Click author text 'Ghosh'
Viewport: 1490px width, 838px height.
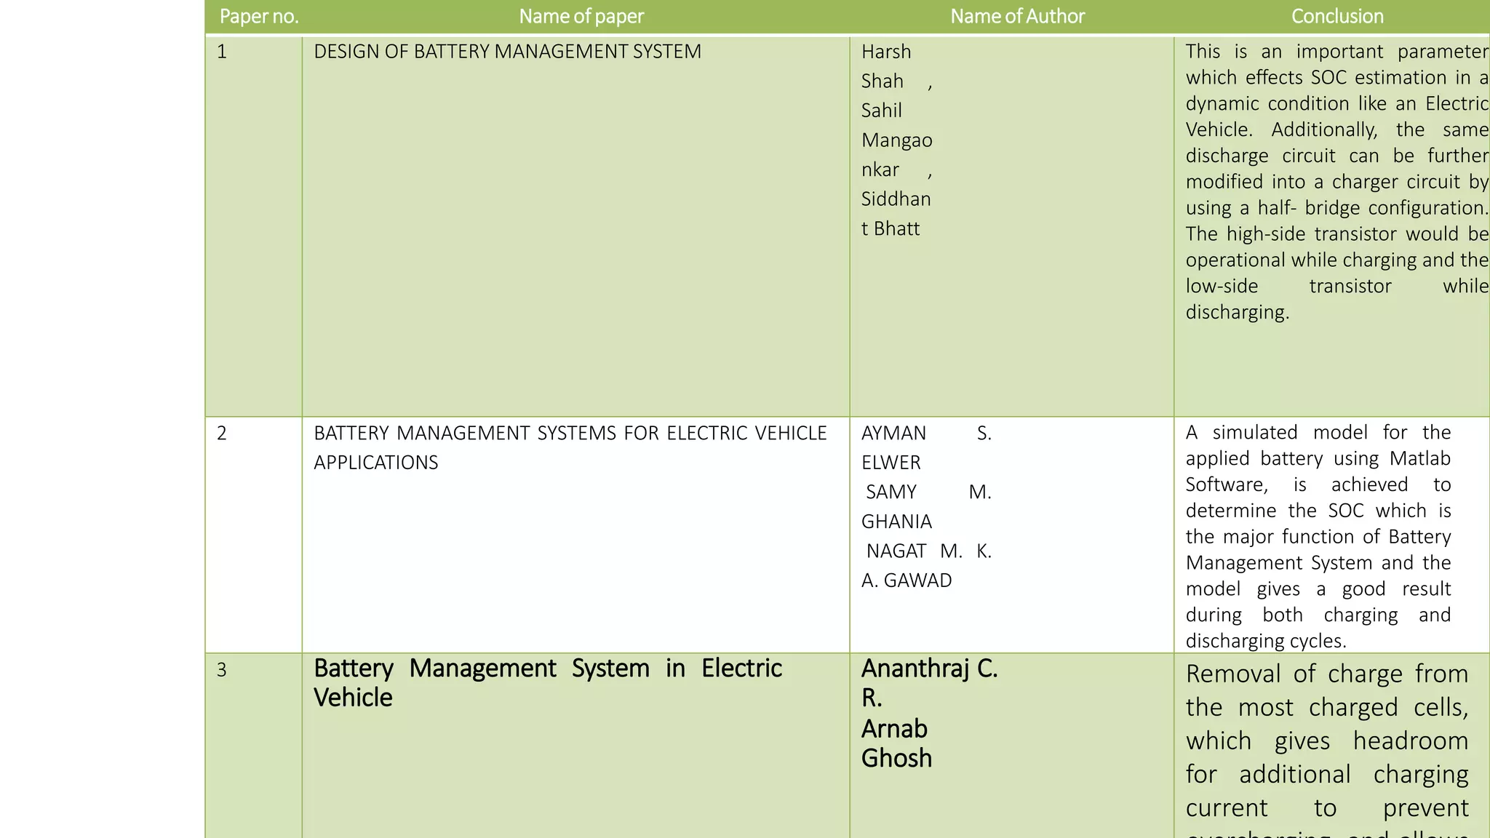896,759
